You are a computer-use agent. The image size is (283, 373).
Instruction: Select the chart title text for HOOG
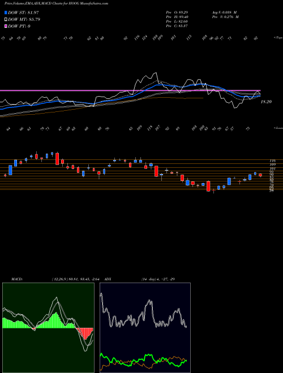click(56, 3)
